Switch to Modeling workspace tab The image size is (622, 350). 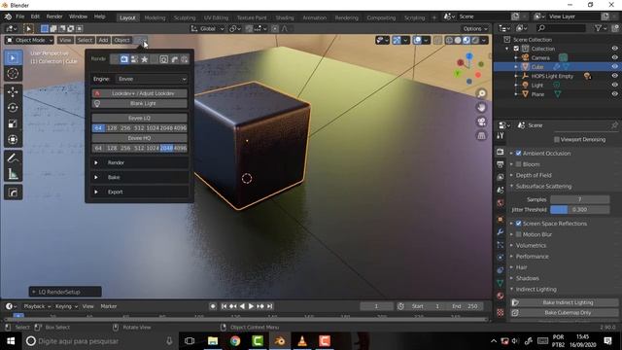point(155,17)
